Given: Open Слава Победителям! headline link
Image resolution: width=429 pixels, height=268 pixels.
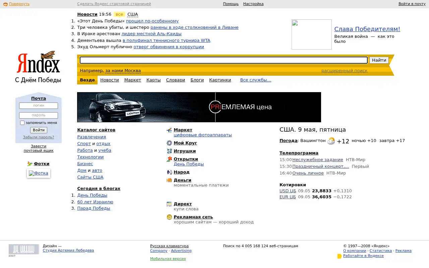Looking at the screenshot, I should (367, 29).
